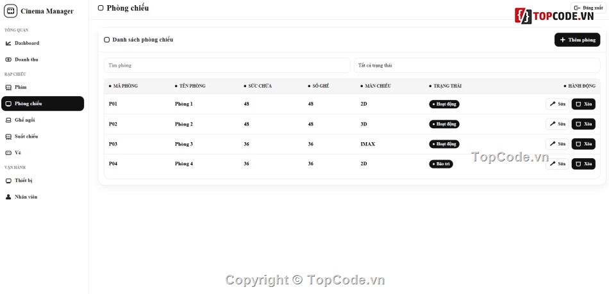Open the Nhân viên staff page
This screenshot has width=609, height=294.
(x=43, y=197)
